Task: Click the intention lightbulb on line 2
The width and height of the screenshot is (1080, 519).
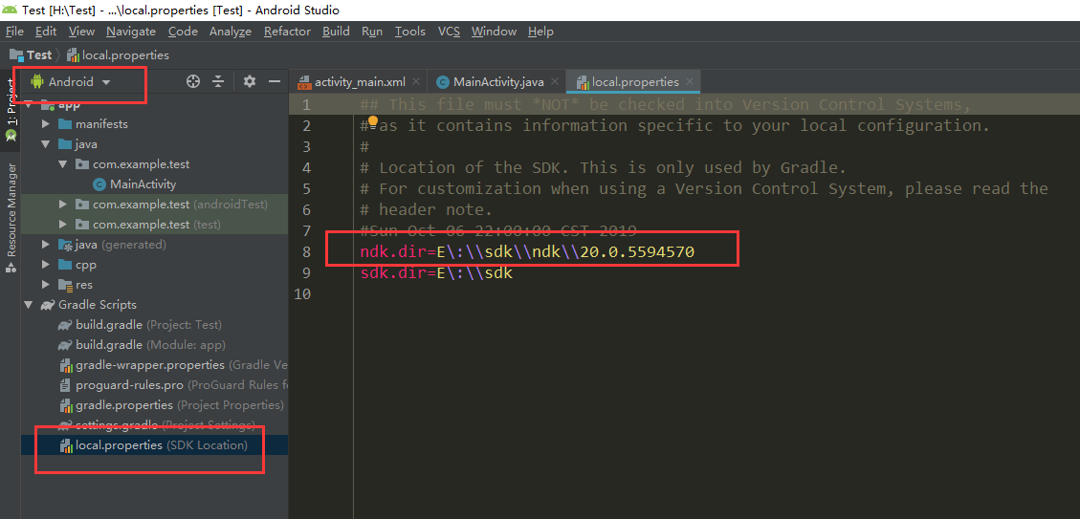Action: pos(373,122)
